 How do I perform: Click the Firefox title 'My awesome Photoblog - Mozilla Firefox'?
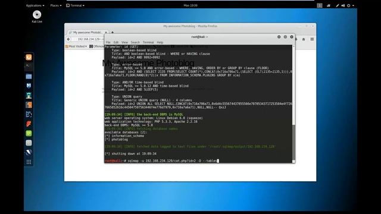tap(190, 26)
